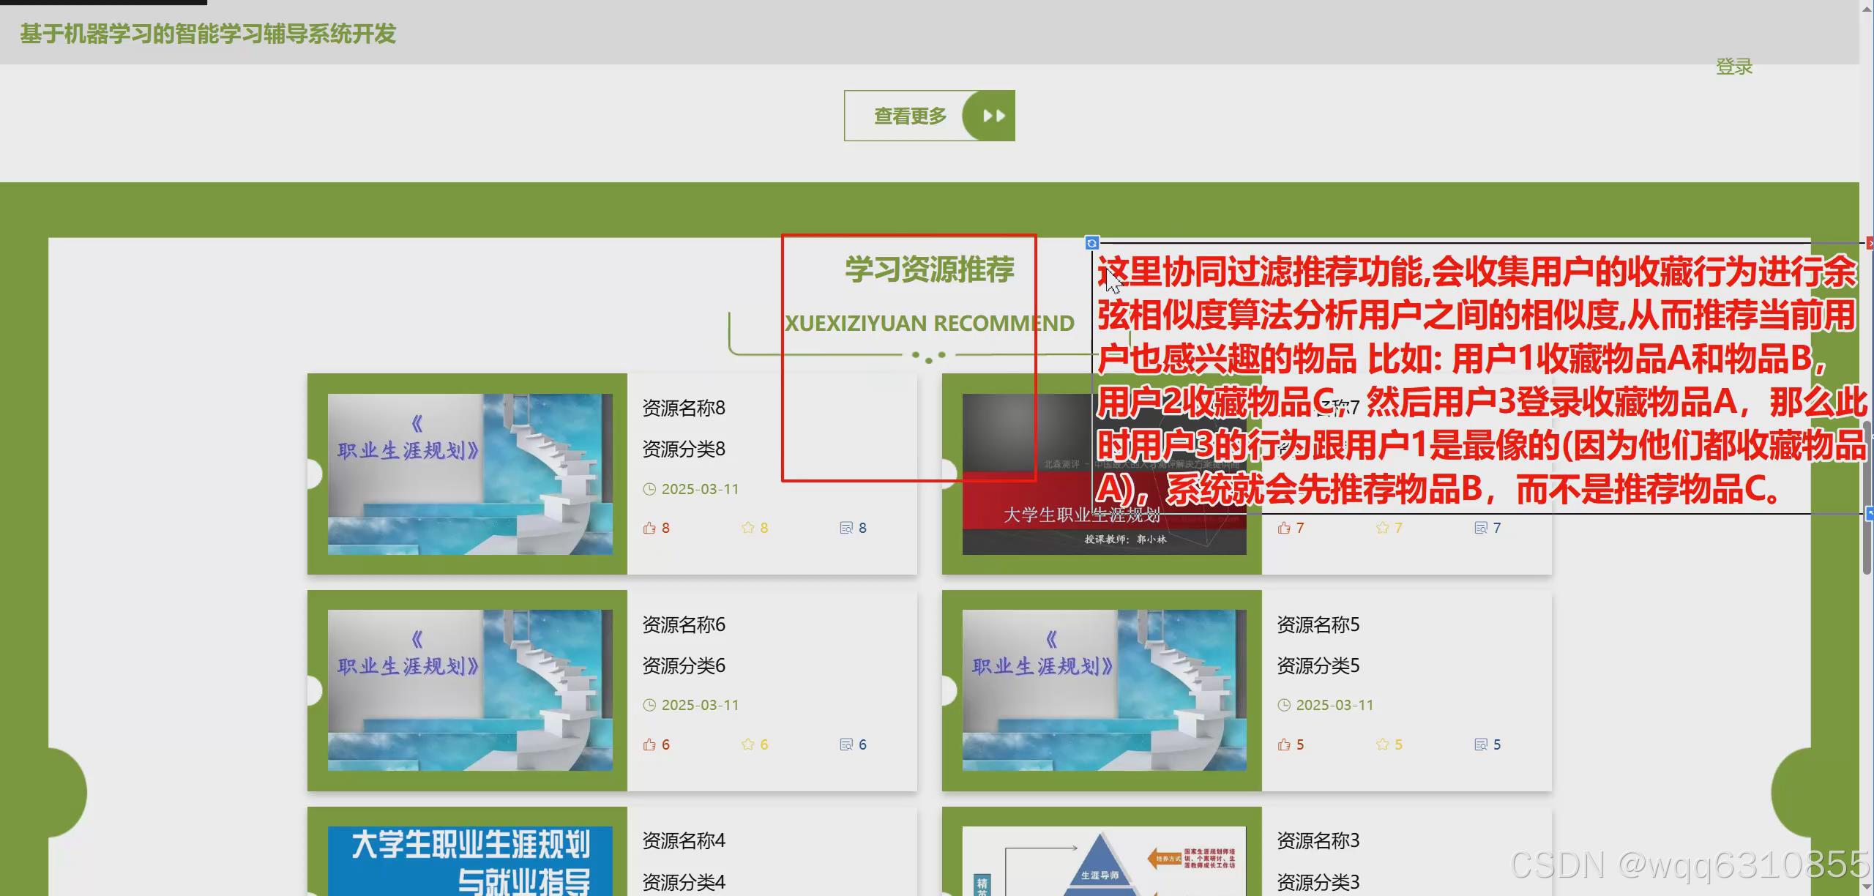Click the star favorite icon with count 6
The image size is (1874, 896).
pyautogui.click(x=747, y=744)
